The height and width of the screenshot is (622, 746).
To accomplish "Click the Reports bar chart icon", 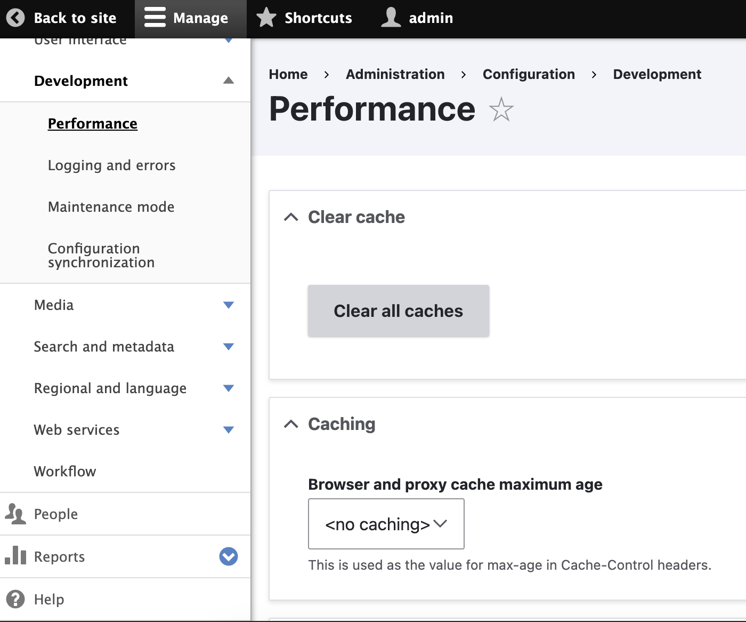I will coord(15,556).
